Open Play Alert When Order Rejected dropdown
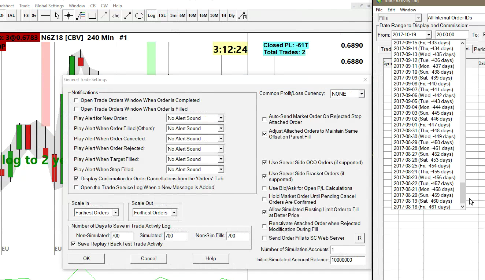This screenshot has height=280, width=485. [x=221, y=149]
